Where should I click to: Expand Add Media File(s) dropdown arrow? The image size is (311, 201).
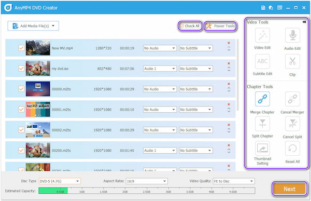point(53,26)
